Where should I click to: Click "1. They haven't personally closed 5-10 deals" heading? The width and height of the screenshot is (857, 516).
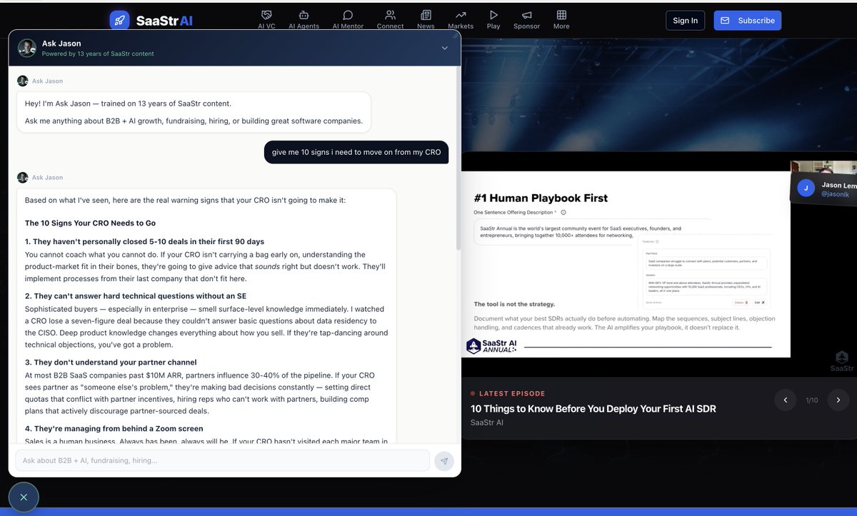pyautogui.click(x=145, y=241)
